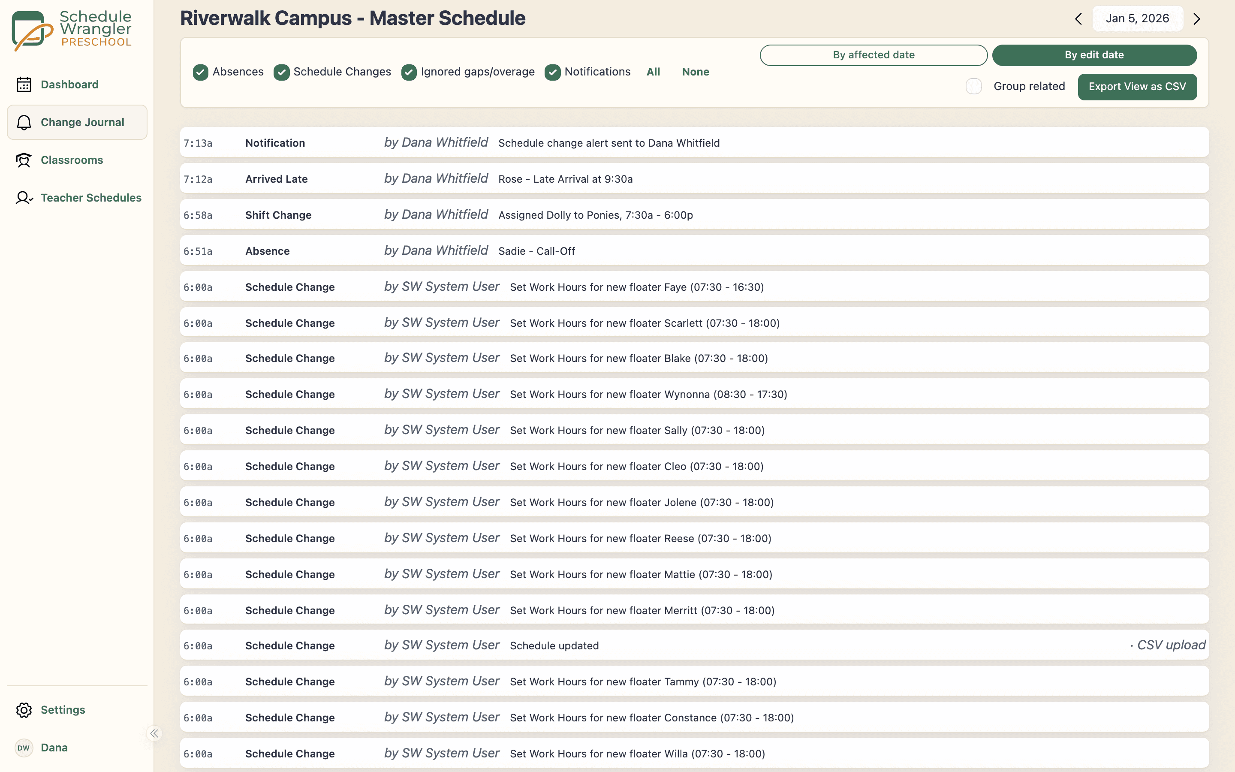Open the Sadie Call-Off absence entry
The image size is (1235, 772).
click(x=694, y=251)
